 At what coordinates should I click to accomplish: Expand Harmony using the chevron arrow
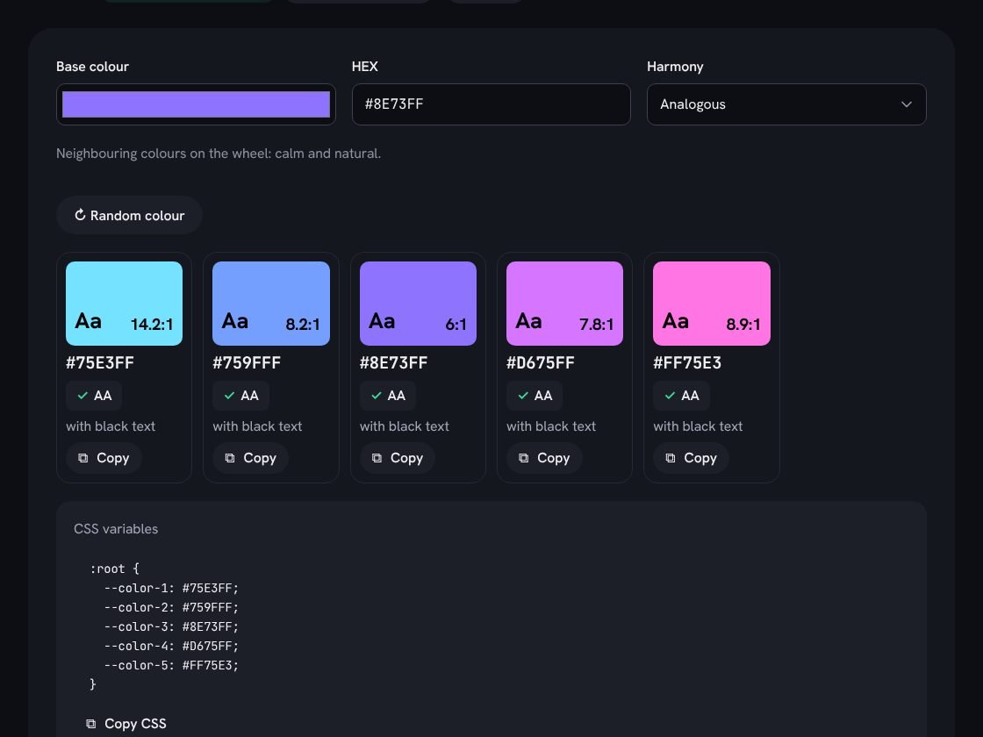tap(906, 104)
